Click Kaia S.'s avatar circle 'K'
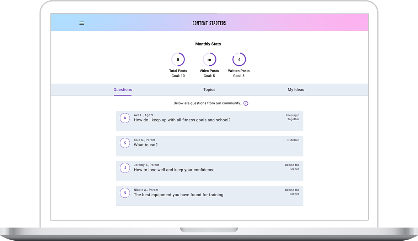418x241 pixels. tap(125, 143)
